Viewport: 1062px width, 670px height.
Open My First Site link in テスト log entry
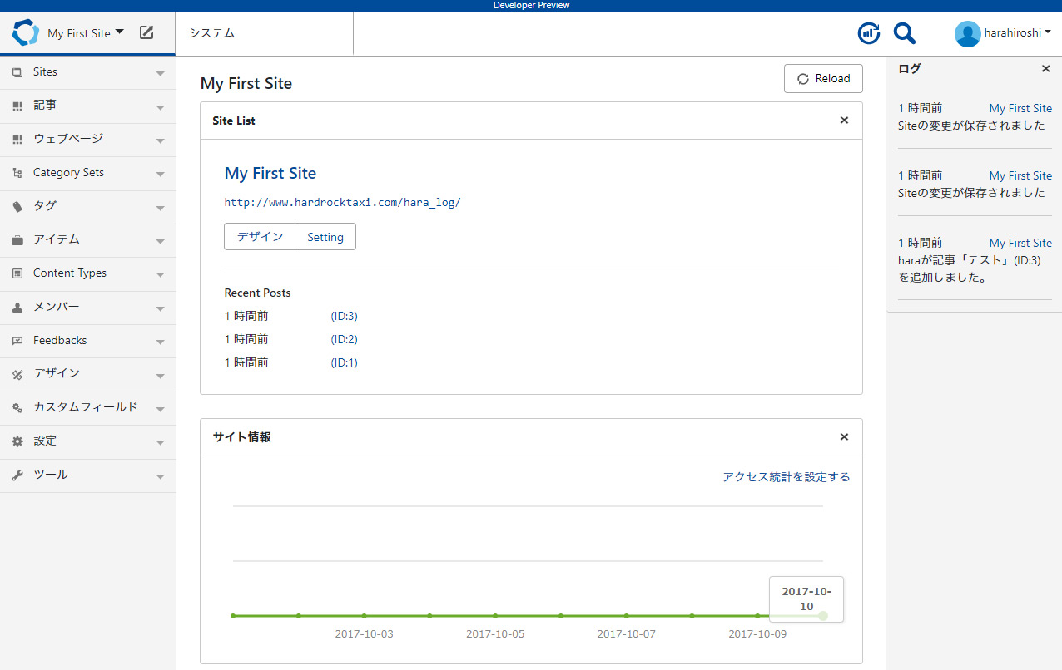point(1020,243)
